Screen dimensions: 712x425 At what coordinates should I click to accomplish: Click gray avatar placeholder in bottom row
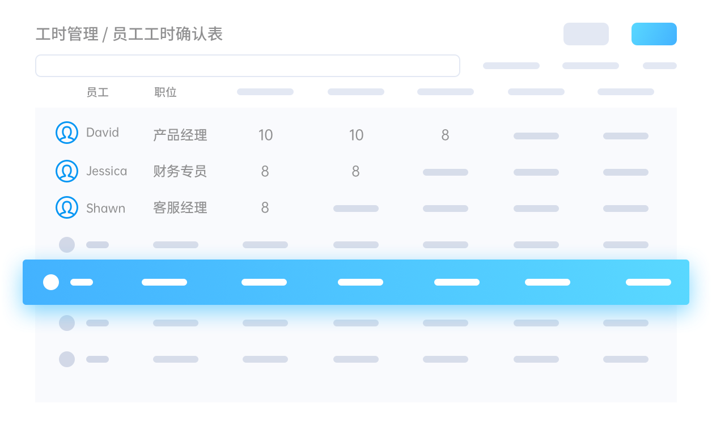pos(67,359)
